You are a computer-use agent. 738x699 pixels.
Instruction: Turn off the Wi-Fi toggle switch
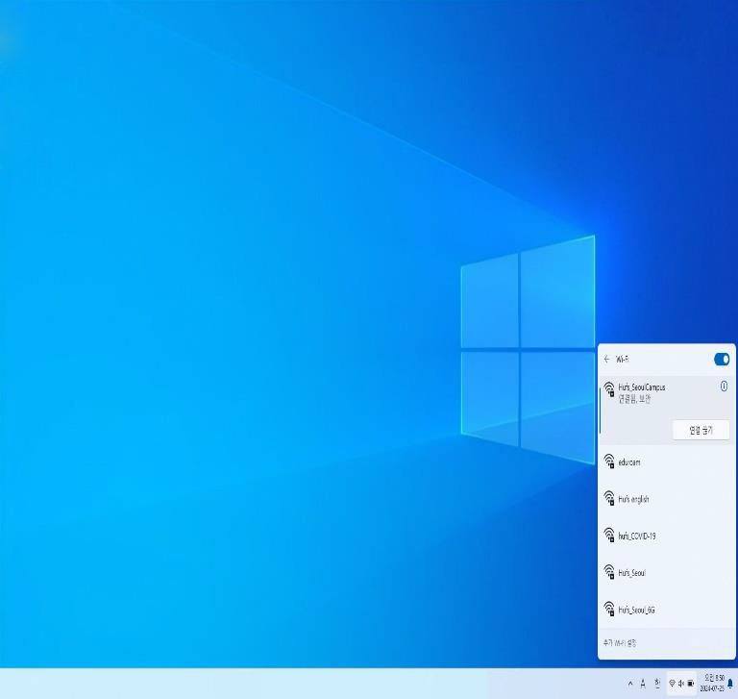click(722, 360)
